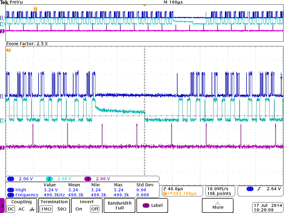The width and height of the screenshot is (284, 213).
Task: Switch termination to 50Ω
Action: click(62, 209)
